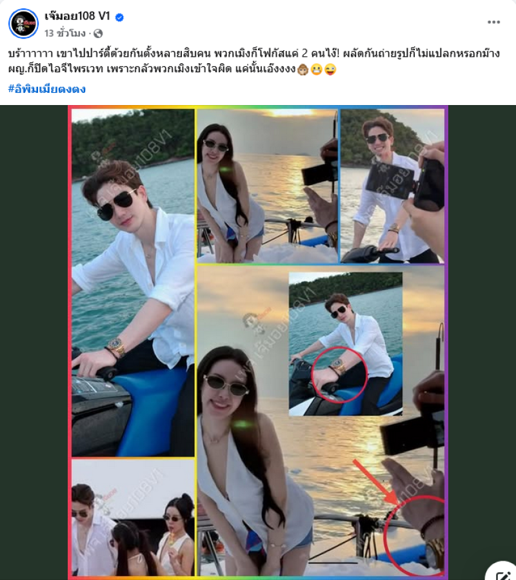This screenshot has height=580, width=516.
Task: Click the large bottom photo of woman in sunglasses
Action: coord(321,421)
